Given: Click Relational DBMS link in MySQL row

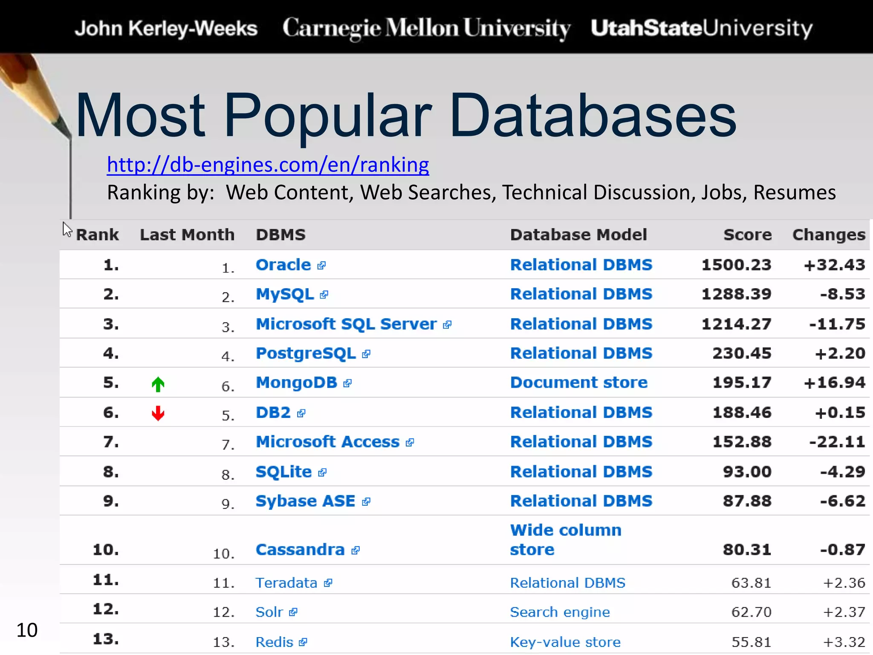Looking at the screenshot, I should tap(581, 294).
